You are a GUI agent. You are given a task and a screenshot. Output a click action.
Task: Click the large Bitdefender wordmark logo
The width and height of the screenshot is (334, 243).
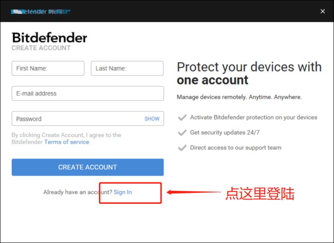point(49,38)
